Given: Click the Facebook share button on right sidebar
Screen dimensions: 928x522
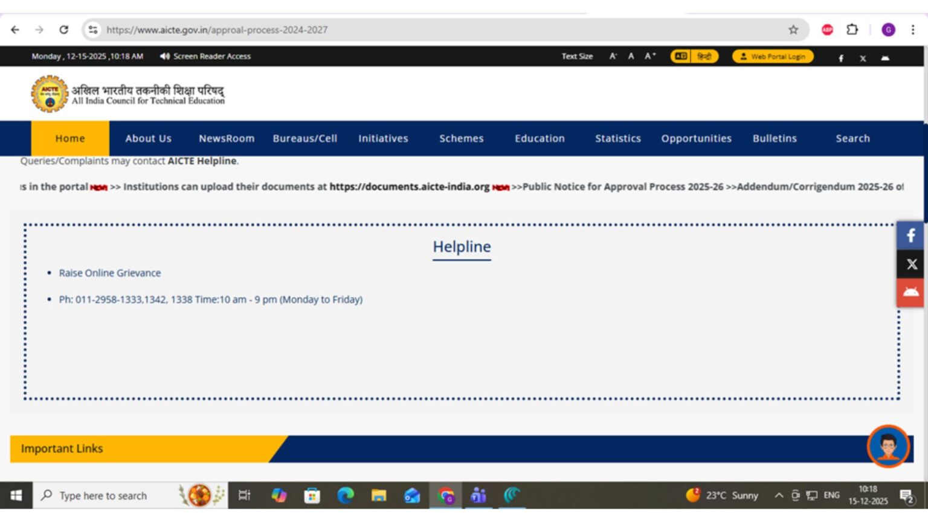Looking at the screenshot, I should [911, 236].
